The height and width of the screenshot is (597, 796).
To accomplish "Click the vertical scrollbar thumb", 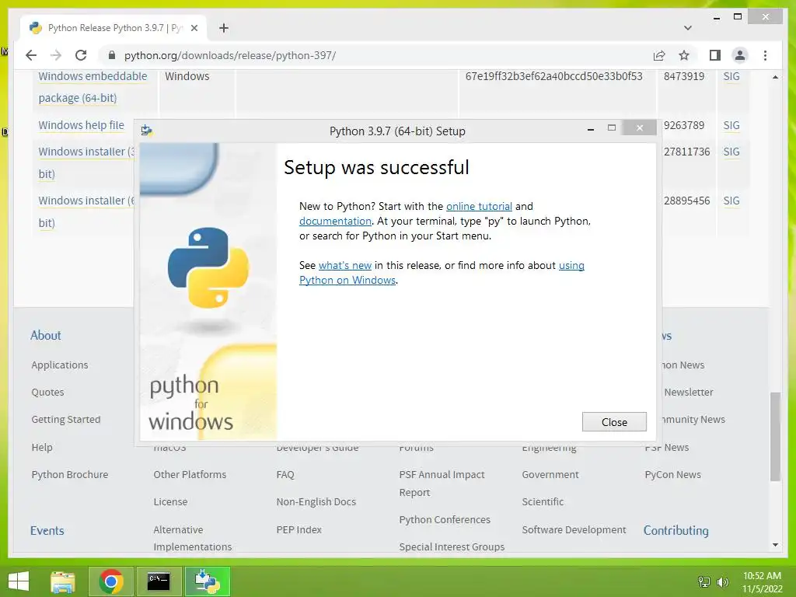I will coord(775,436).
